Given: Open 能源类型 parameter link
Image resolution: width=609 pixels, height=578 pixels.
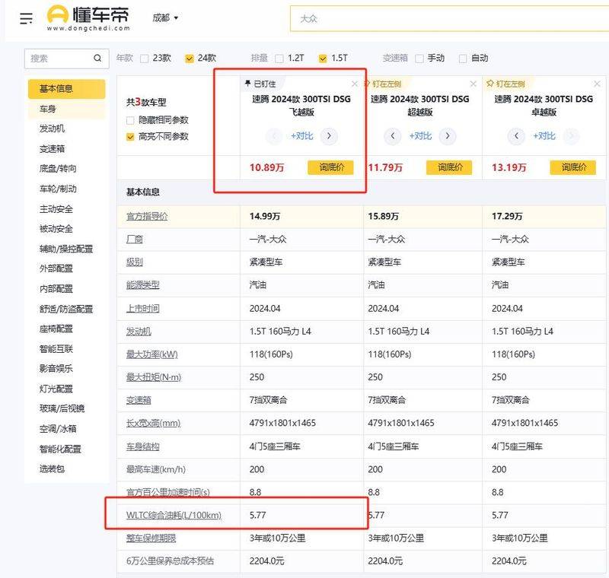Looking at the screenshot, I should tap(143, 285).
